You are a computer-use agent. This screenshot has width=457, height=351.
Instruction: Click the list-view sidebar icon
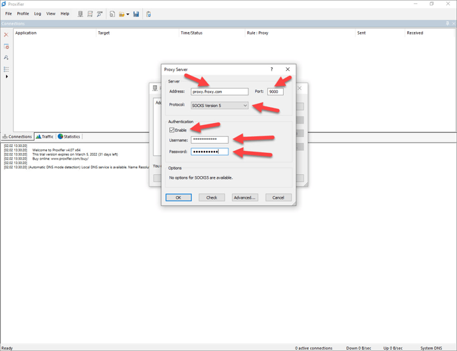tap(6, 69)
